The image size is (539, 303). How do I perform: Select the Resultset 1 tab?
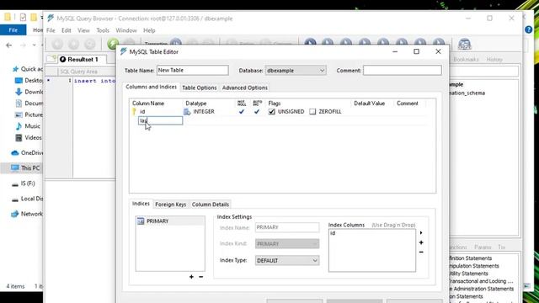[83, 60]
